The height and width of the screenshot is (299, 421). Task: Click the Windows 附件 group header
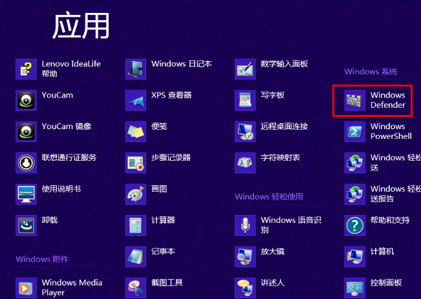pyautogui.click(x=42, y=259)
